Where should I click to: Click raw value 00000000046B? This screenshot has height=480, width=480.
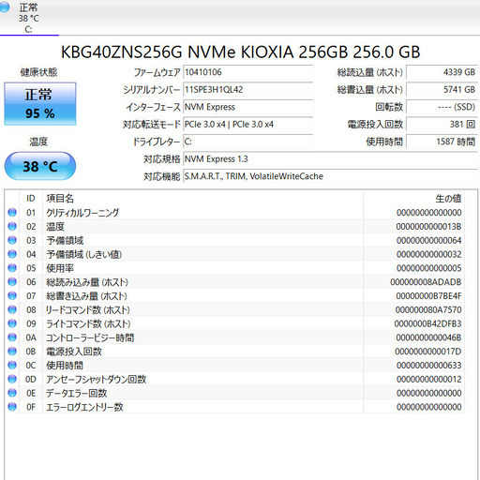pyautogui.click(x=428, y=337)
